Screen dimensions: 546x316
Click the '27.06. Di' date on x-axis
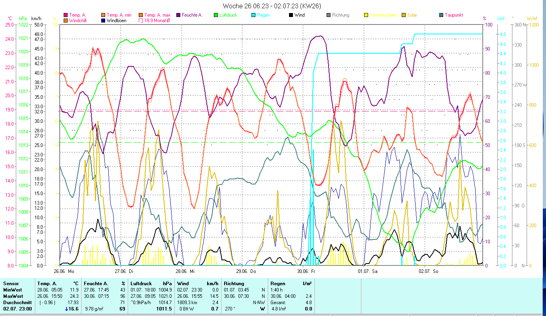pyautogui.click(x=124, y=271)
